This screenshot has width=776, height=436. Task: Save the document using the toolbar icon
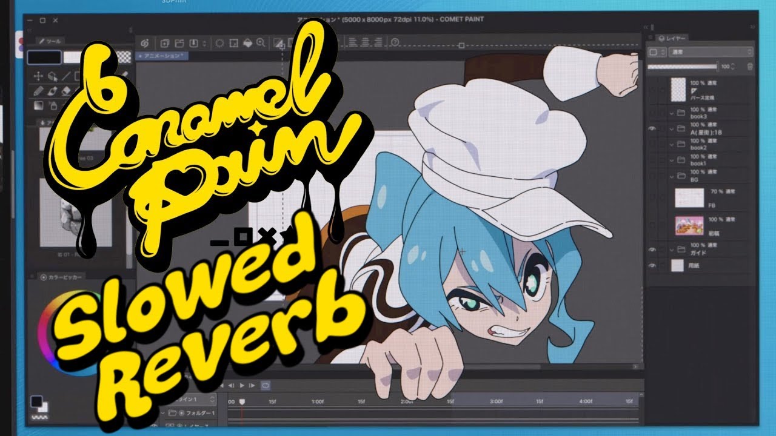(194, 43)
